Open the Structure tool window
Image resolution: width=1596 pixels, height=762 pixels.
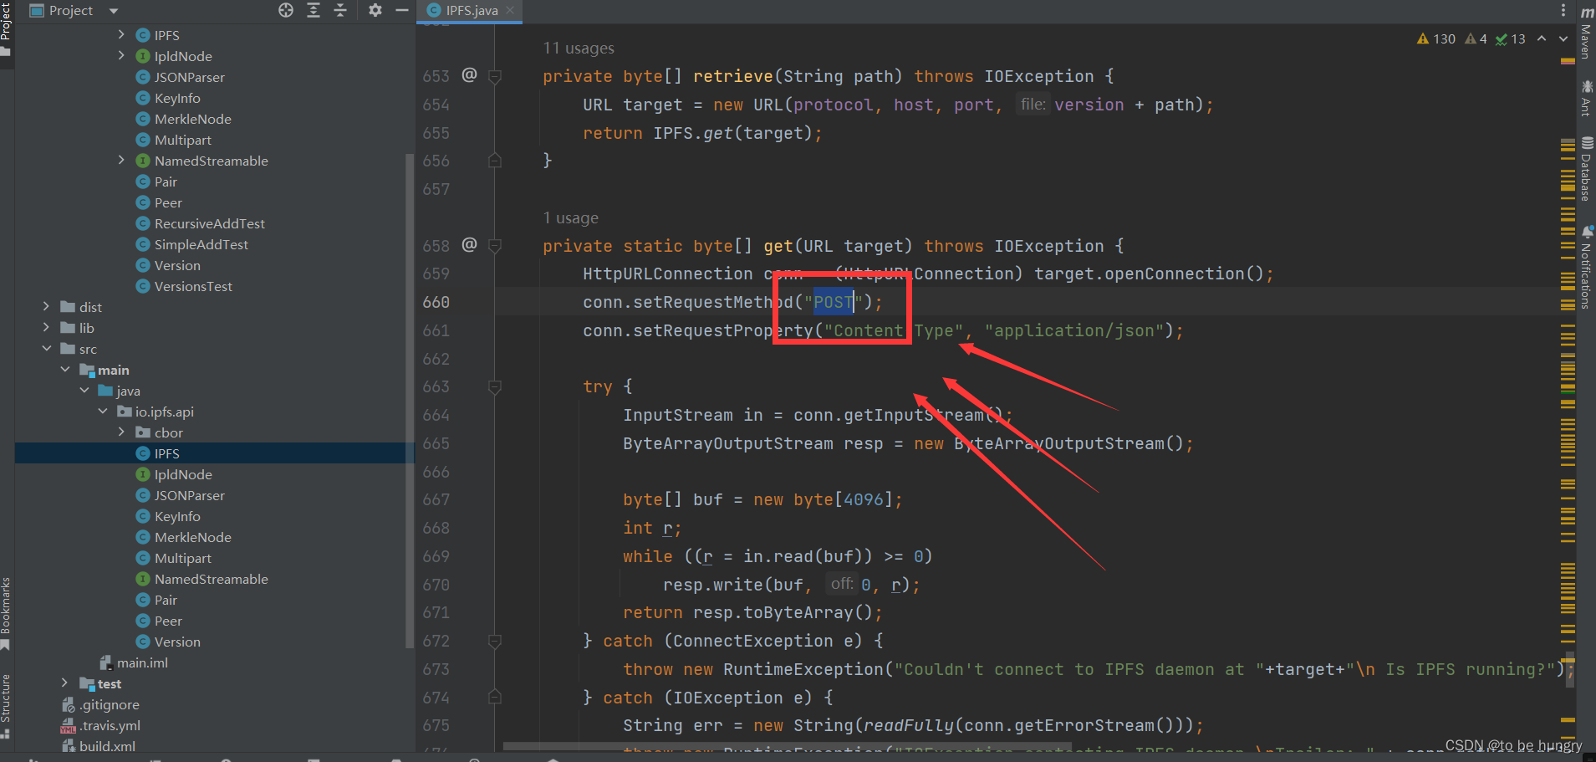(x=6, y=705)
